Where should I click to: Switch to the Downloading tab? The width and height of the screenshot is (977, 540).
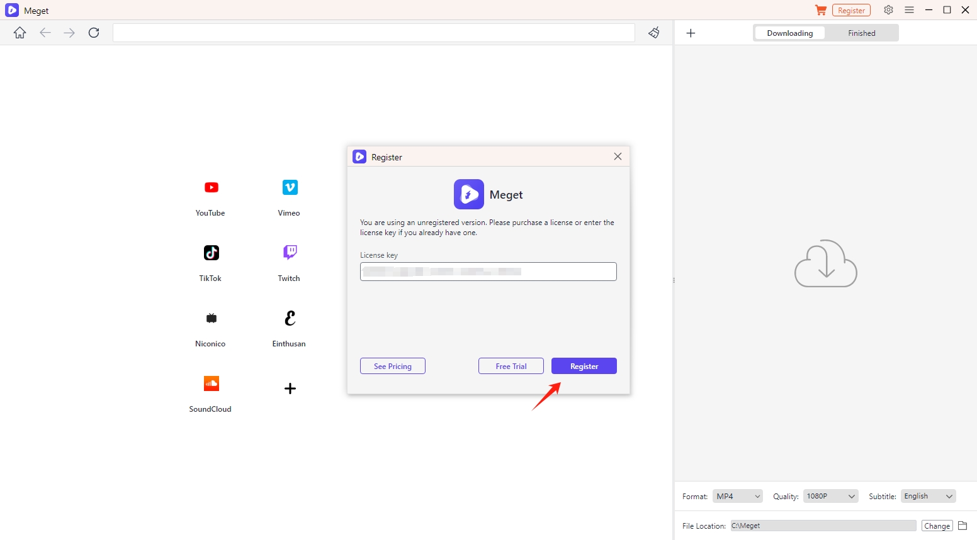point(789,33)
